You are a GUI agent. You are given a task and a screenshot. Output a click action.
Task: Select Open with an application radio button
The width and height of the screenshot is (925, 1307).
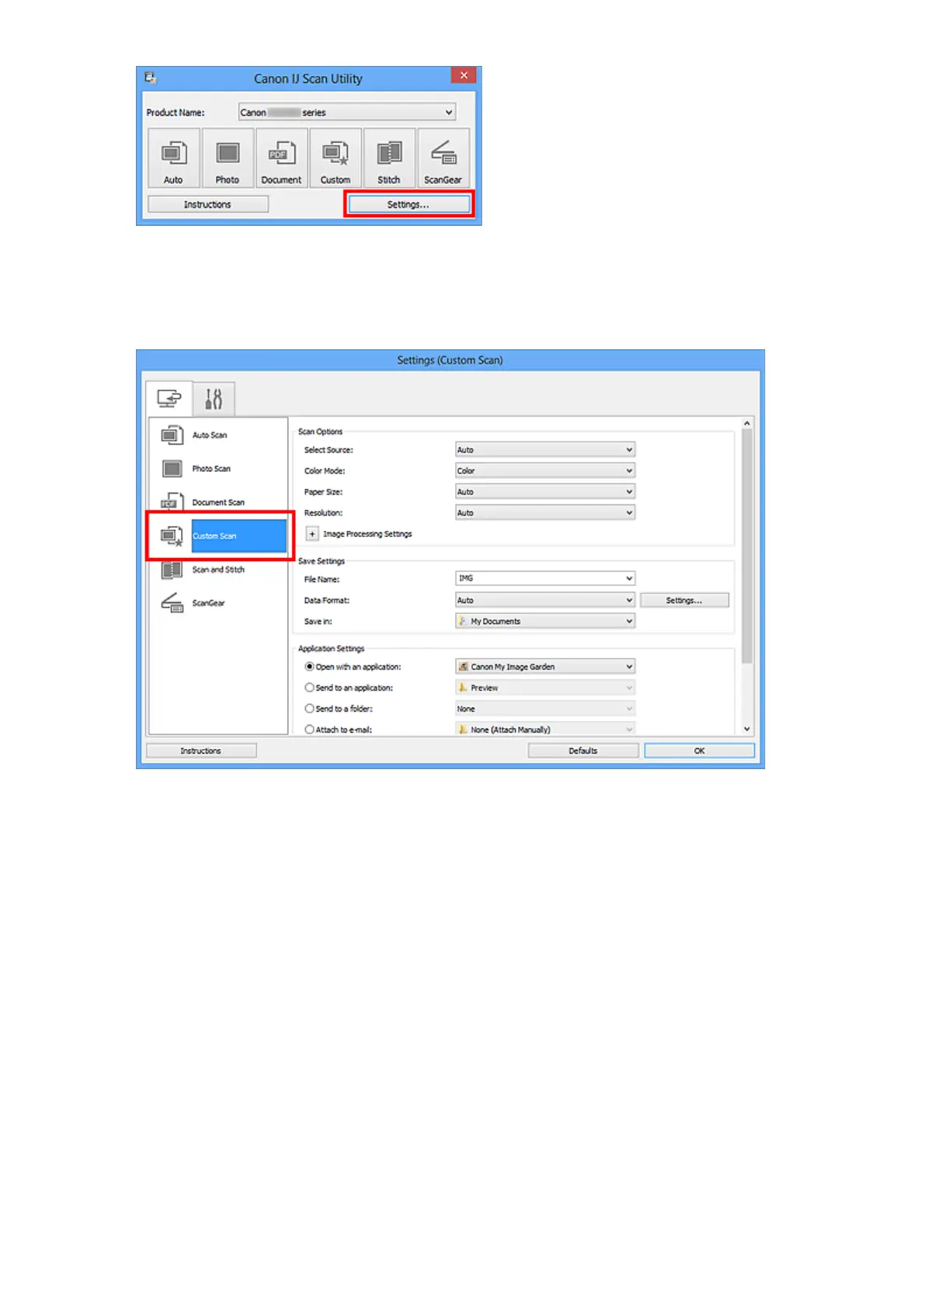coord(309,667)
